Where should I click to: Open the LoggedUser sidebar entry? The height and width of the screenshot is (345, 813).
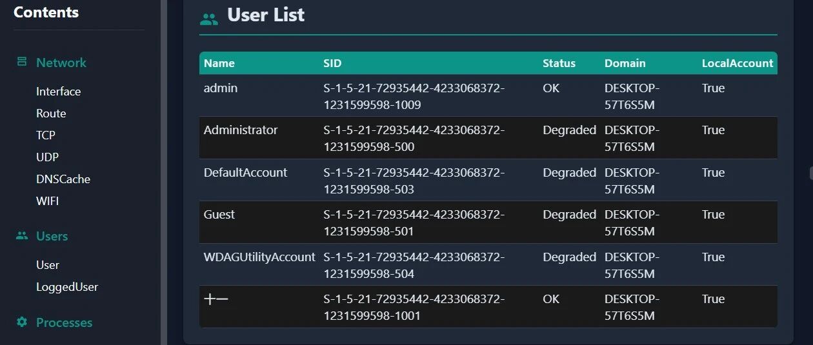(x=67, y=287)
